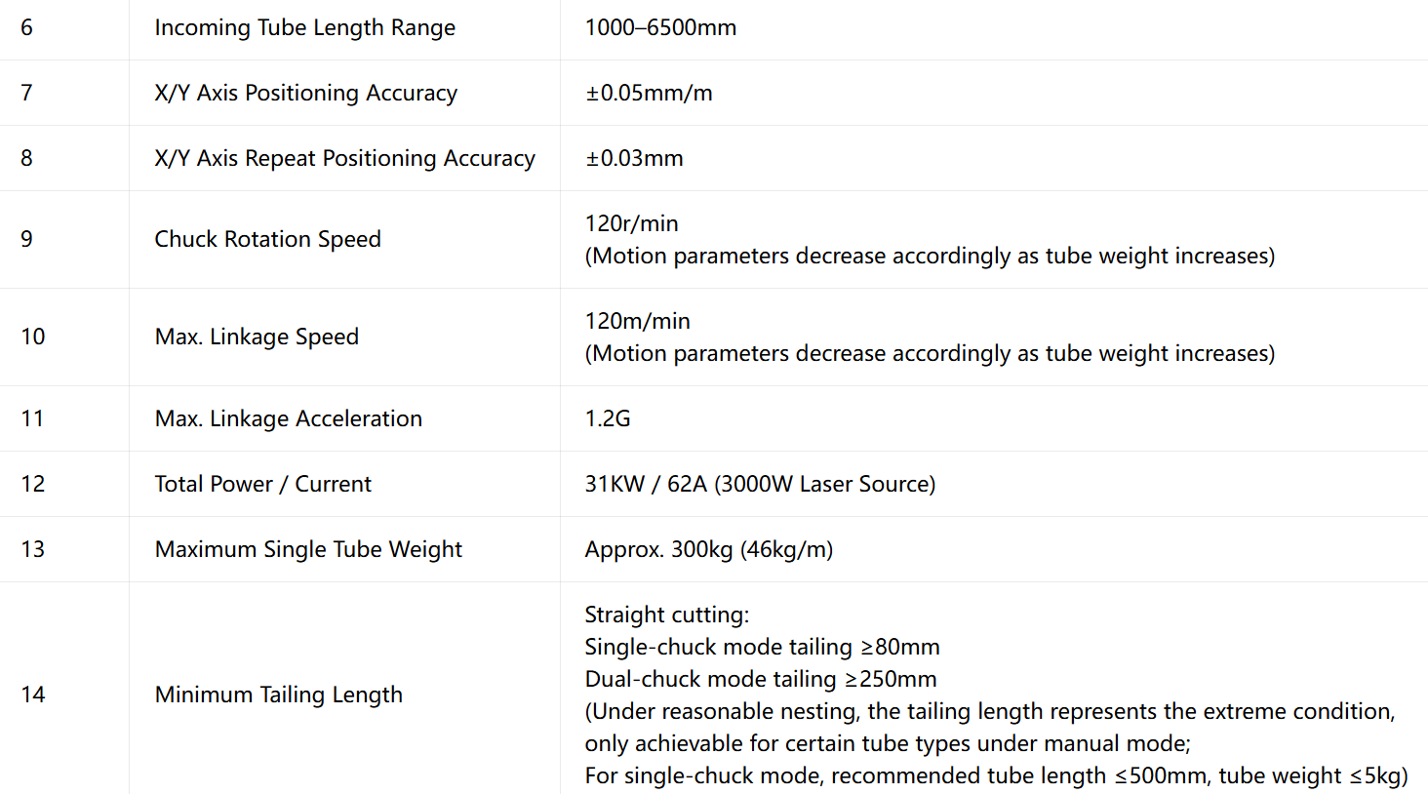The width and height of the screenshot is (1428, 794).
Task: Select the ±0.05mm/m accuracy value
Action: click(649, 93)
